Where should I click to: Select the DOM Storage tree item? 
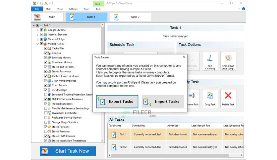click(x=59, y=90)
